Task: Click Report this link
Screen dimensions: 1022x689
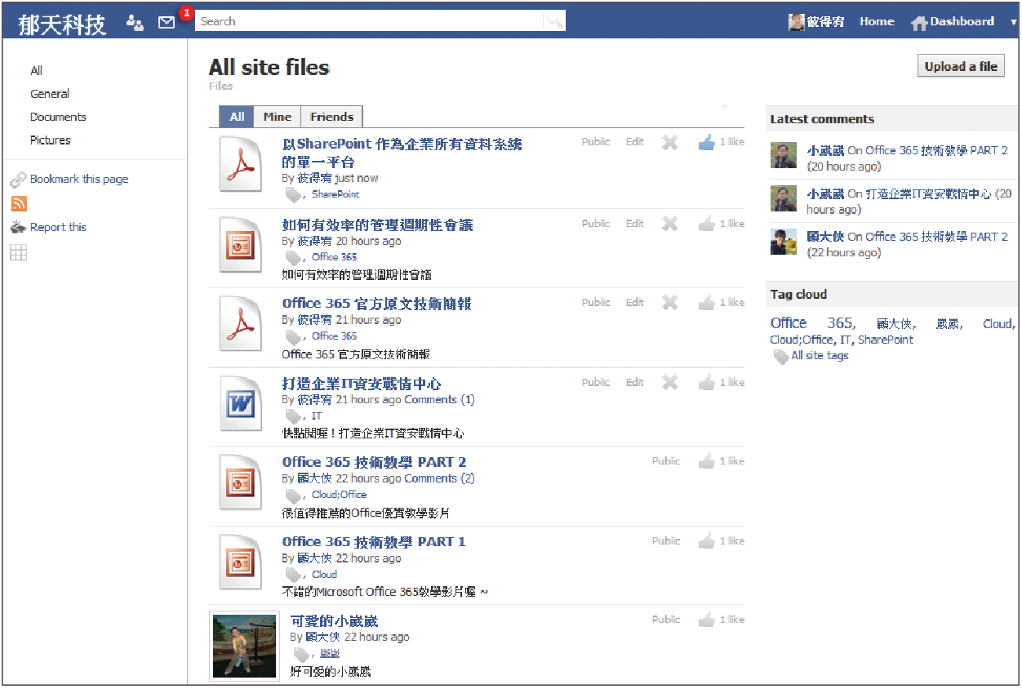Action: coord(58,228)
